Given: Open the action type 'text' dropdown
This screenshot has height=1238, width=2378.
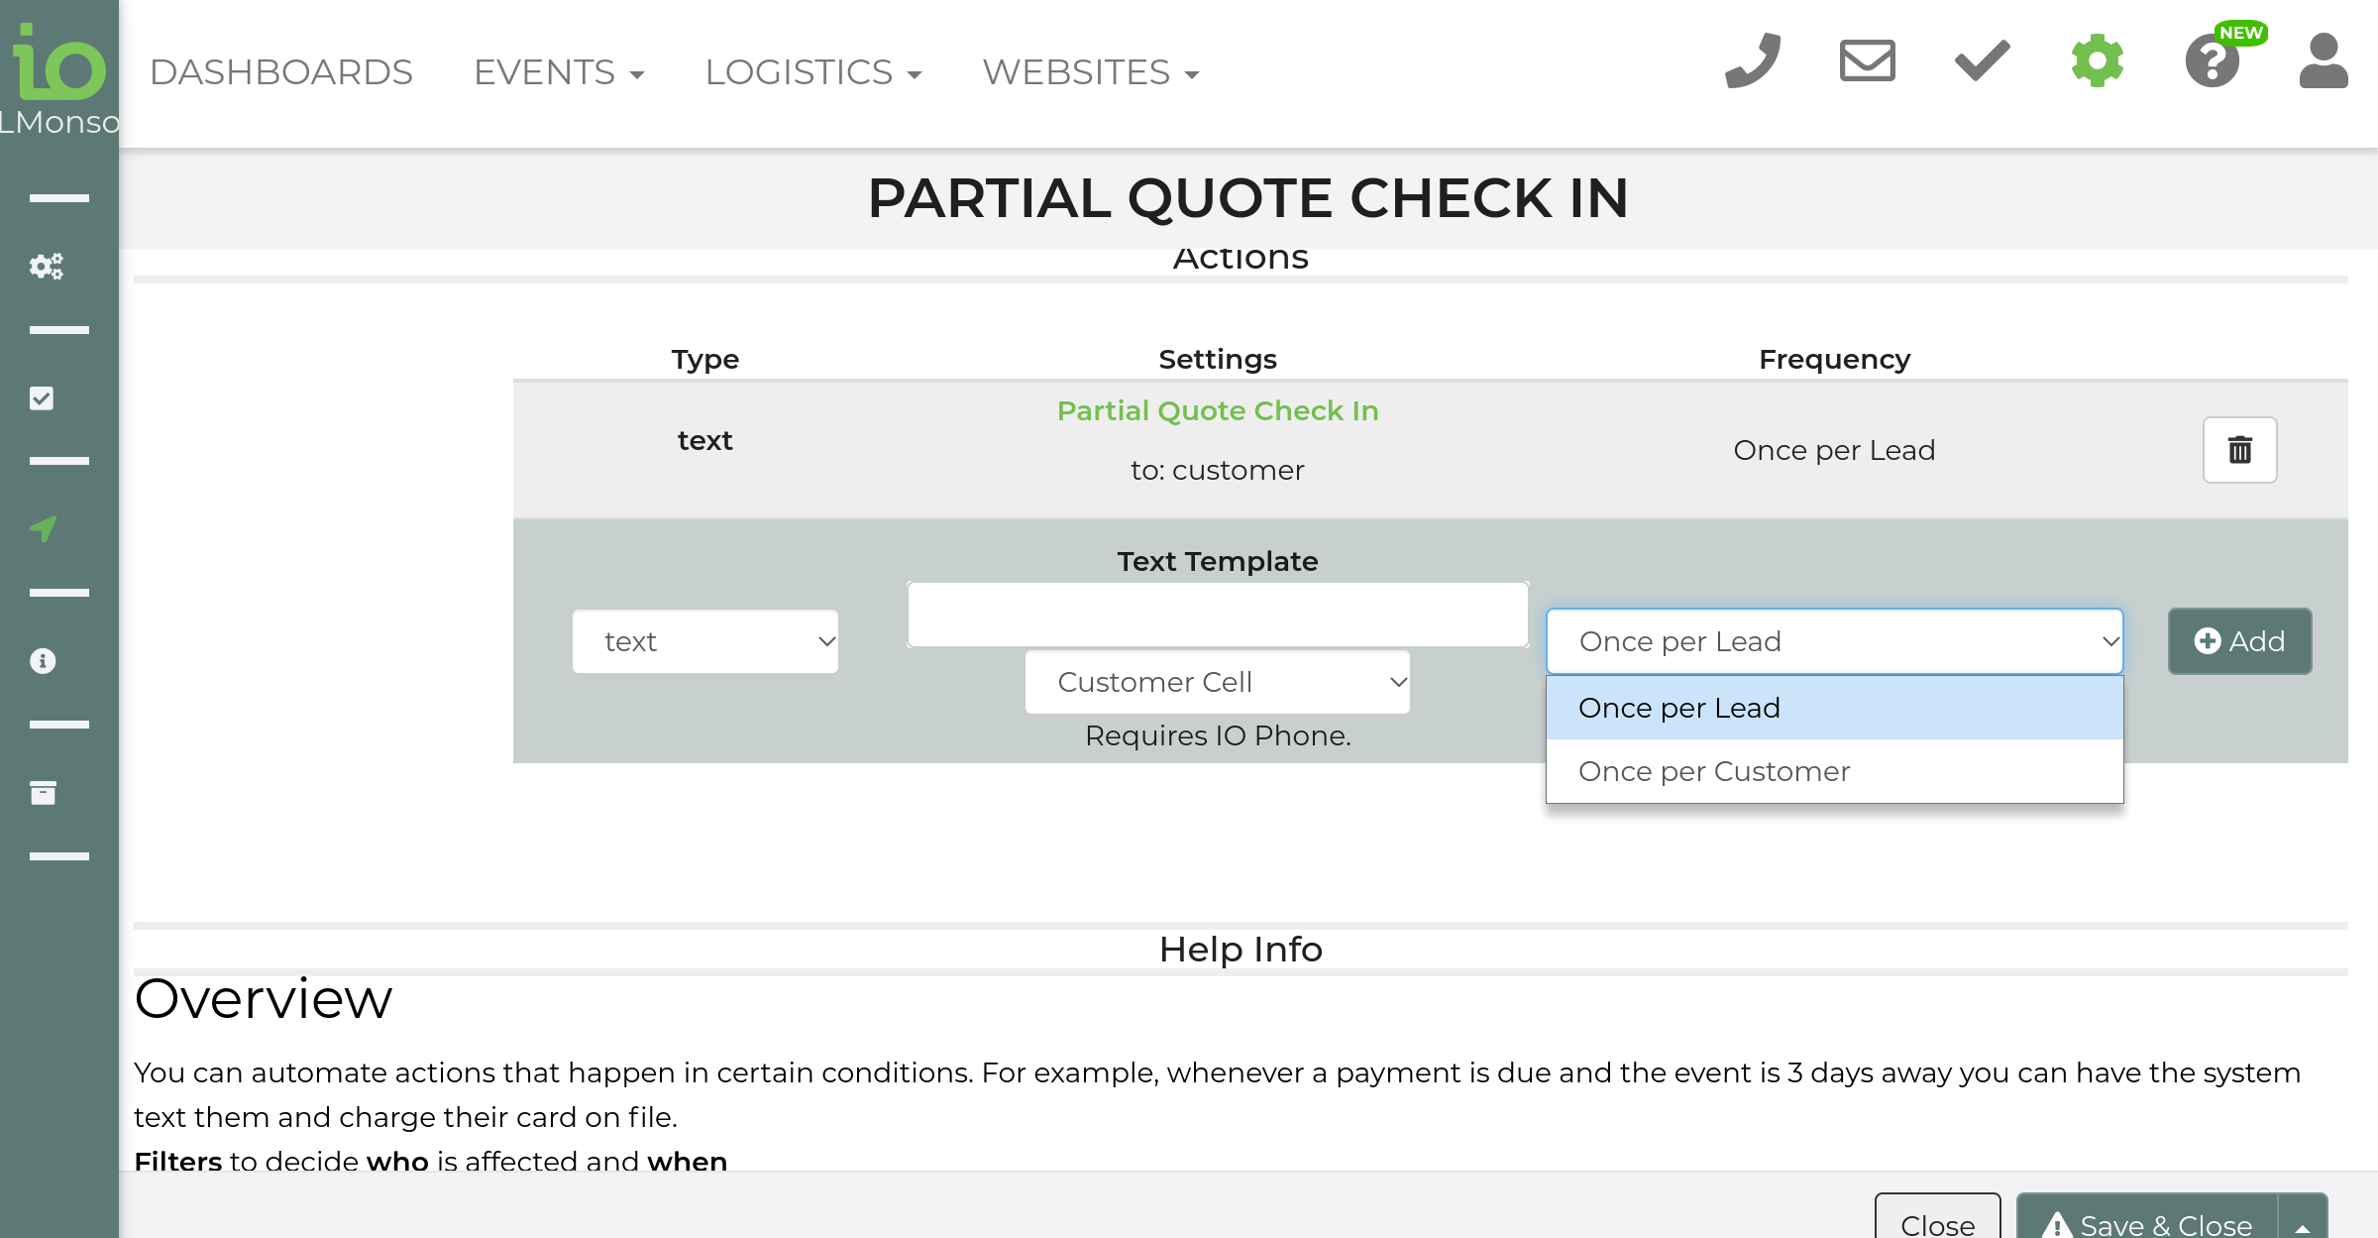Looking at the screenshot, I should (704, 641).
